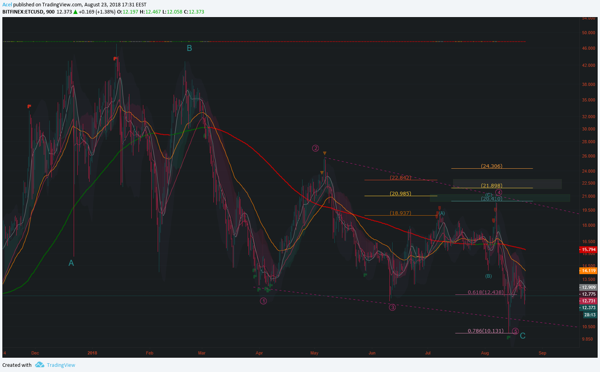Viewport: 600px width, 372px height.
Task: Click the (20.410) level label
Action: (492, 199)
